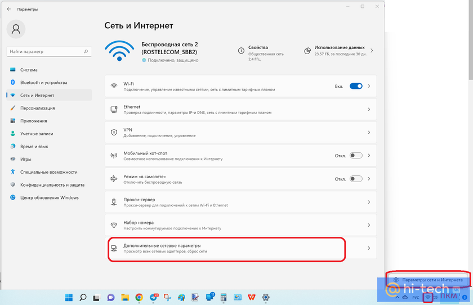
Task: Click the large Wi-Fi network status icon
Action: [x=119, y=51]
